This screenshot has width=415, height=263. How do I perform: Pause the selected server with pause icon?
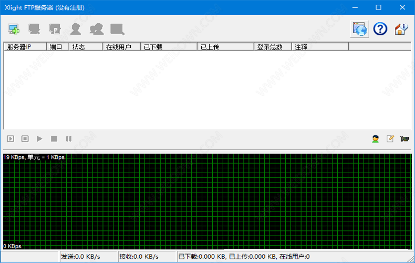click(x=69, y=139)
